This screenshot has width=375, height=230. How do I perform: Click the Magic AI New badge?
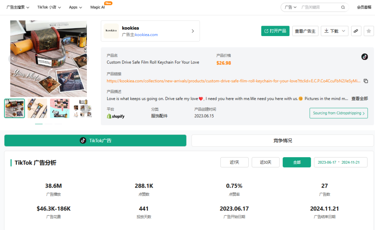pos(108,3)
